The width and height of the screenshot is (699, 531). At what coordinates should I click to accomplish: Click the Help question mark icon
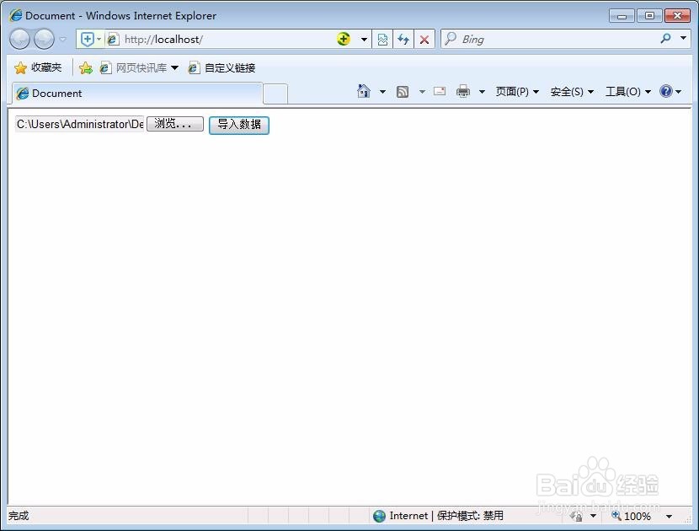[665, 91]
